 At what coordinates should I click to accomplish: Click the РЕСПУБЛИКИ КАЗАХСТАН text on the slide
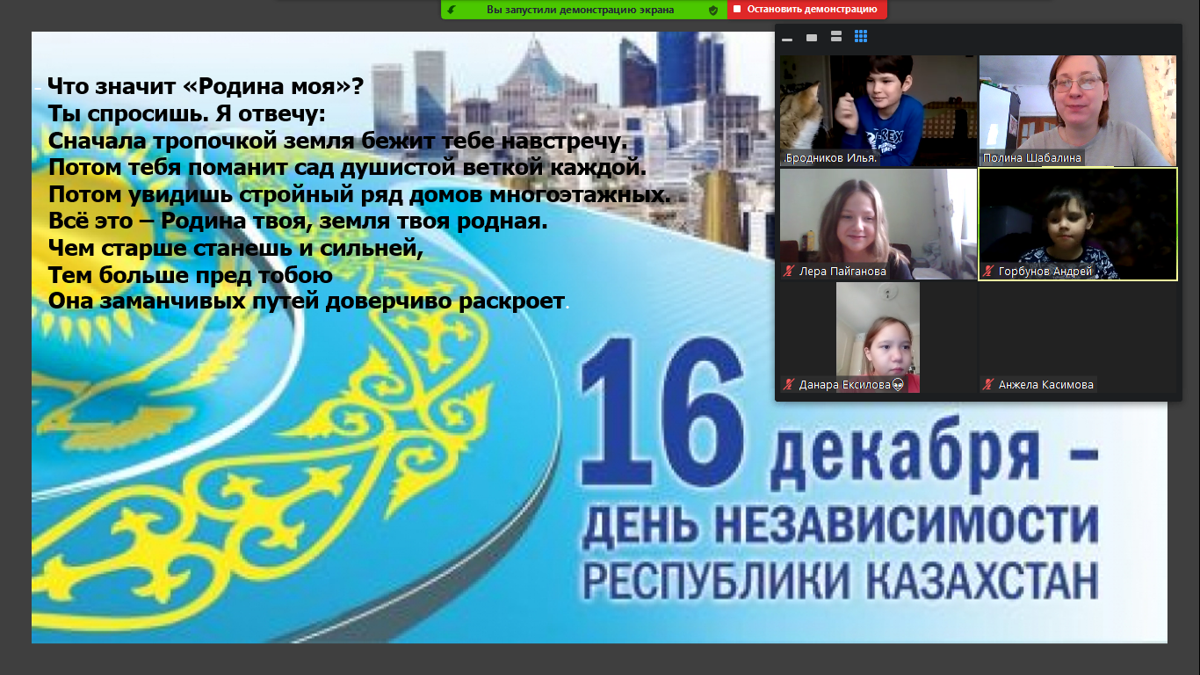840,580
